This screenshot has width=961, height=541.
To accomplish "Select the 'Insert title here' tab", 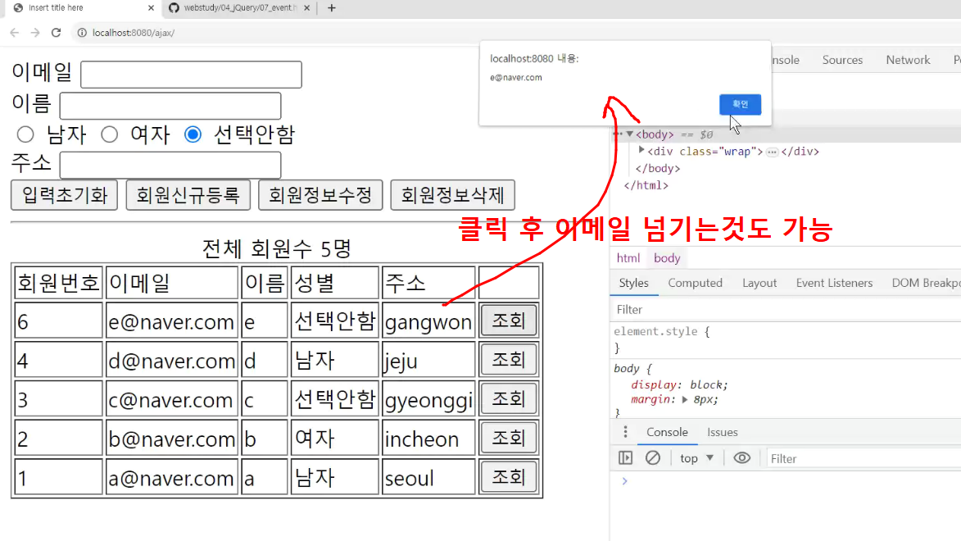I will (83, 8).
